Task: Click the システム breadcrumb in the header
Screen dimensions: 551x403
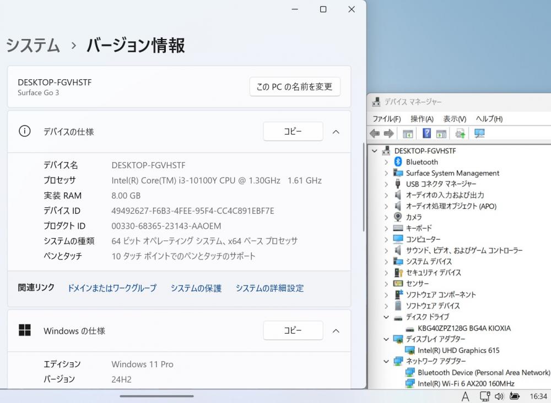Action: tap(33, 45)
